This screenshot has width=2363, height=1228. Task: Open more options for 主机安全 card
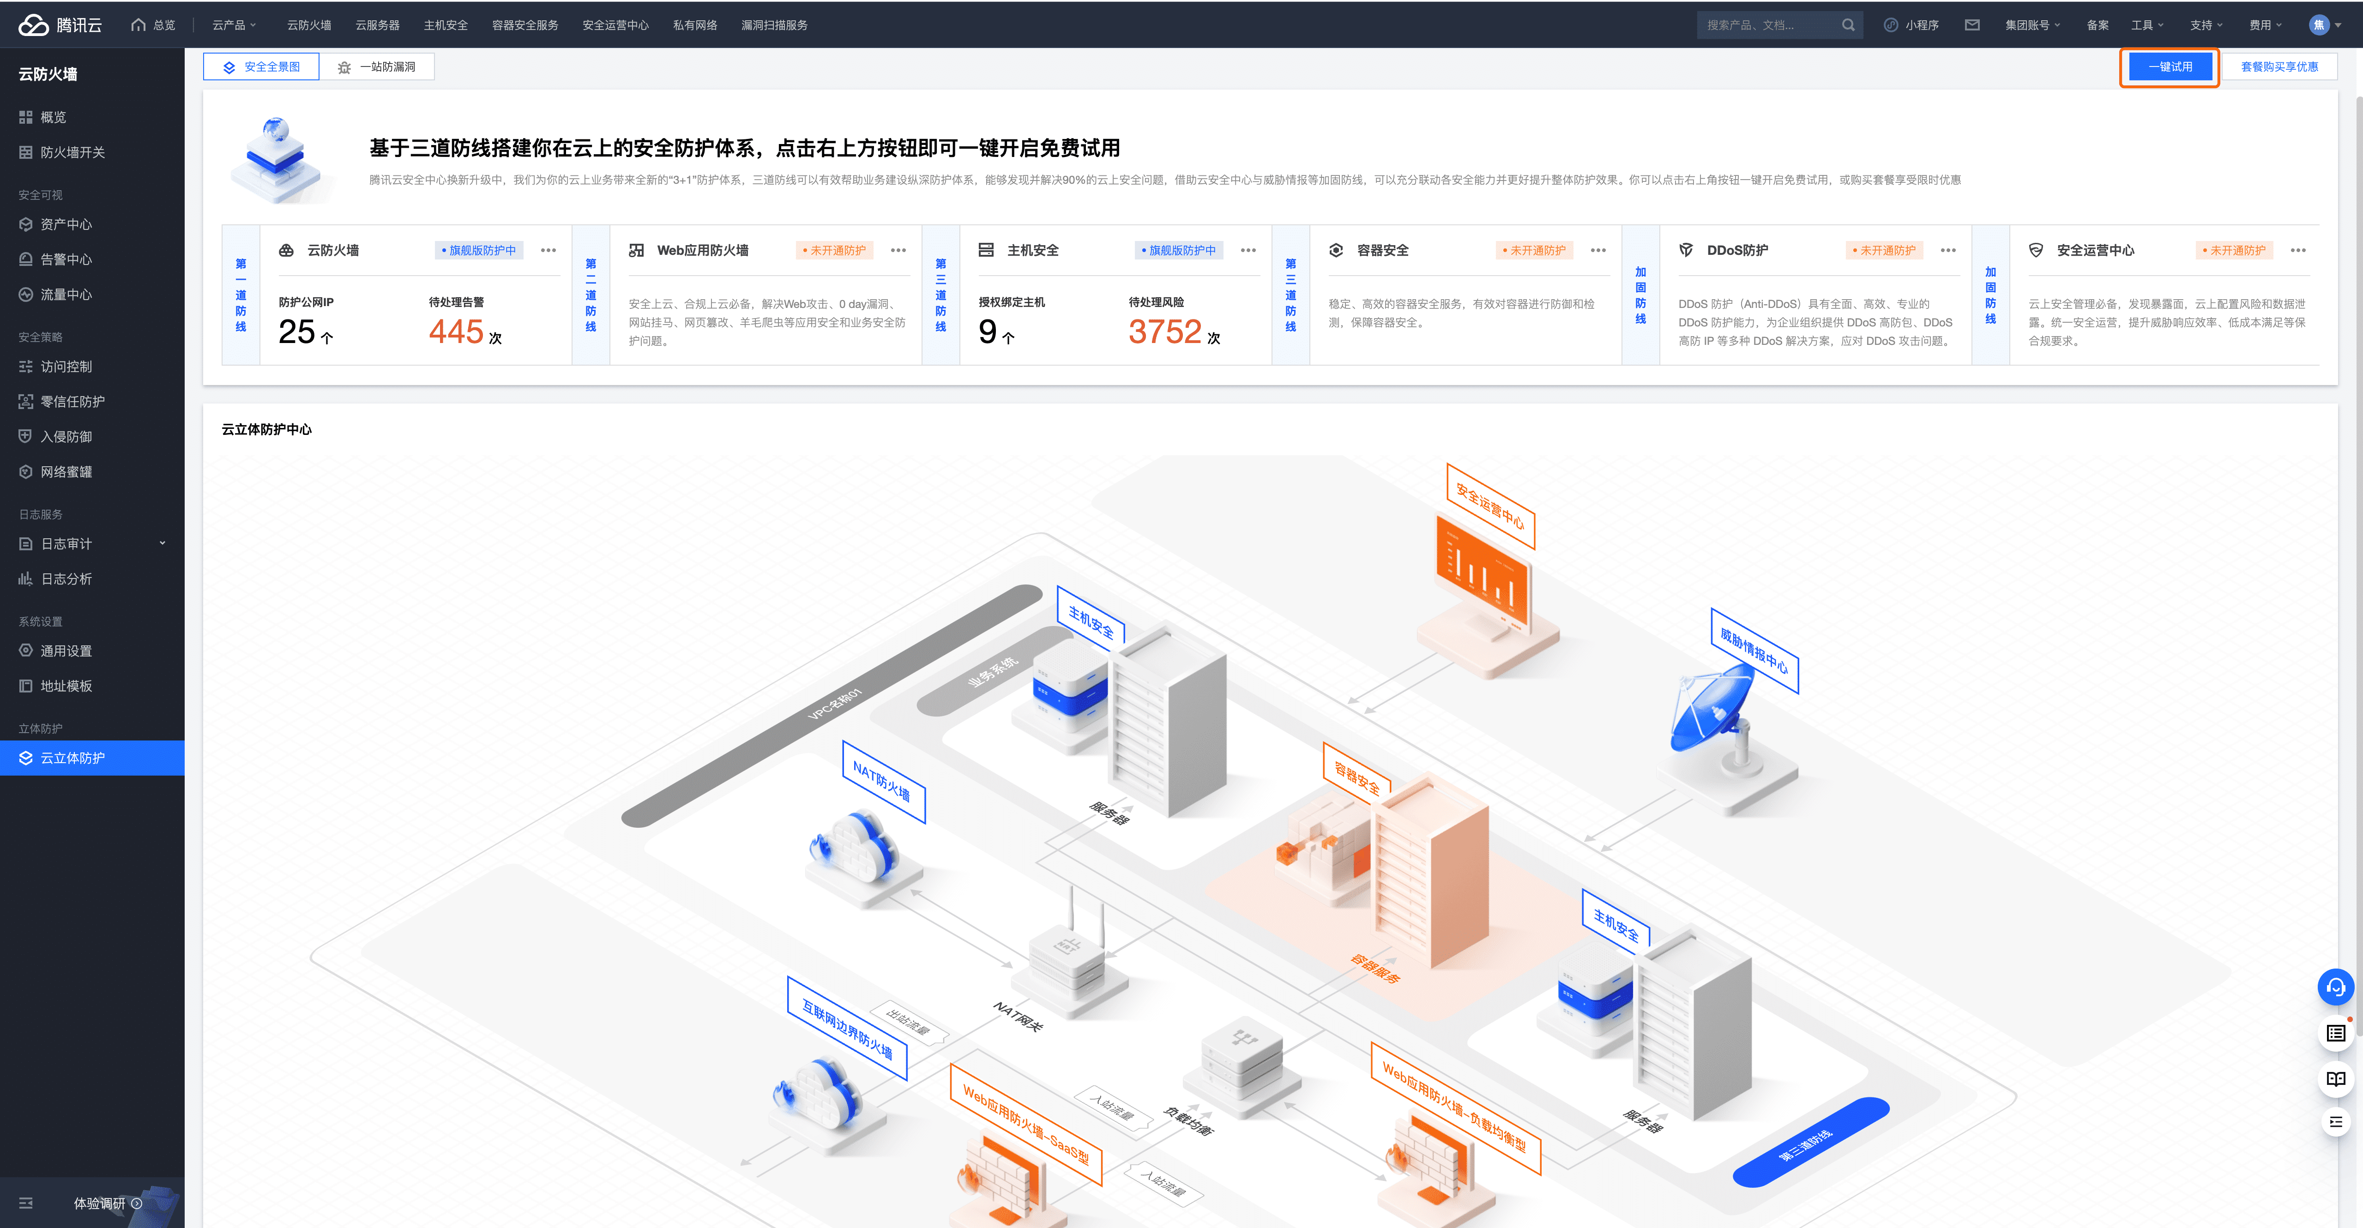coord(1248,250)
